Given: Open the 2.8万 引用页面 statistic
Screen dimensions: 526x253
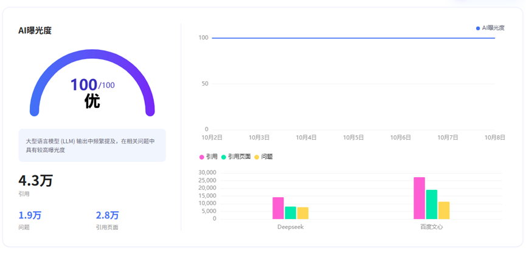Looking at the screenshot, I should point(108,215).
